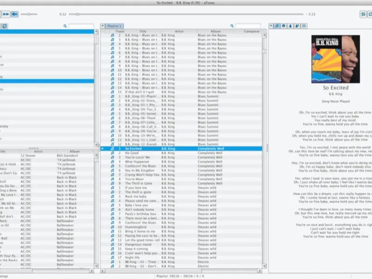Viewport: 372px width, 279px height.
Task: Select the Playlist 1 tab
Action: (x=114, y=26)
